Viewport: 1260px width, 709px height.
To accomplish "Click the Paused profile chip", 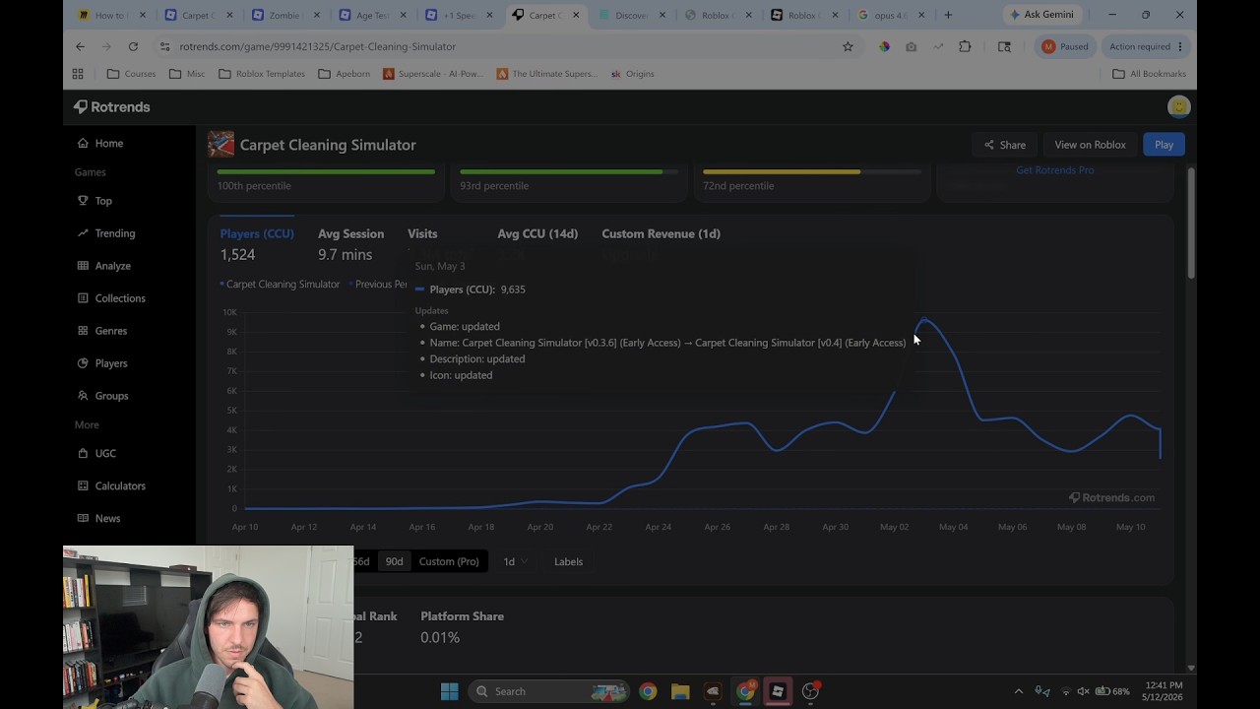I will point(1065,46).
